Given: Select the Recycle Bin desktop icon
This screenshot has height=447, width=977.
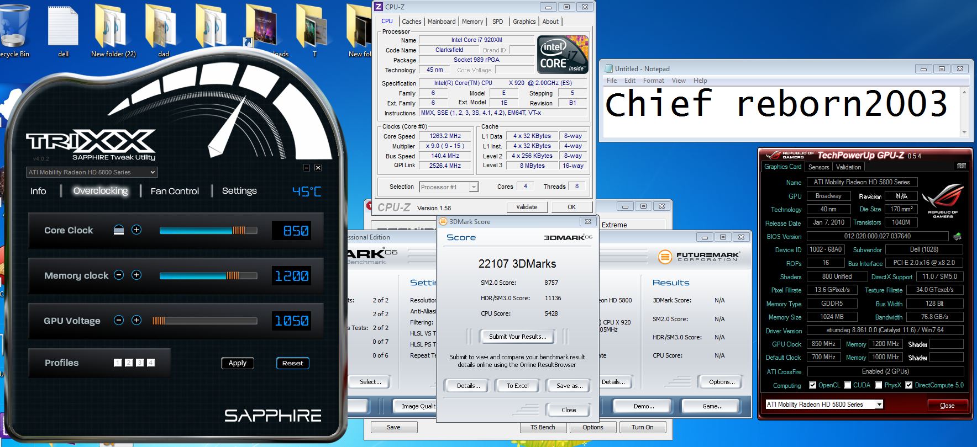Looking at the screenshot, I should pos(15,30).
